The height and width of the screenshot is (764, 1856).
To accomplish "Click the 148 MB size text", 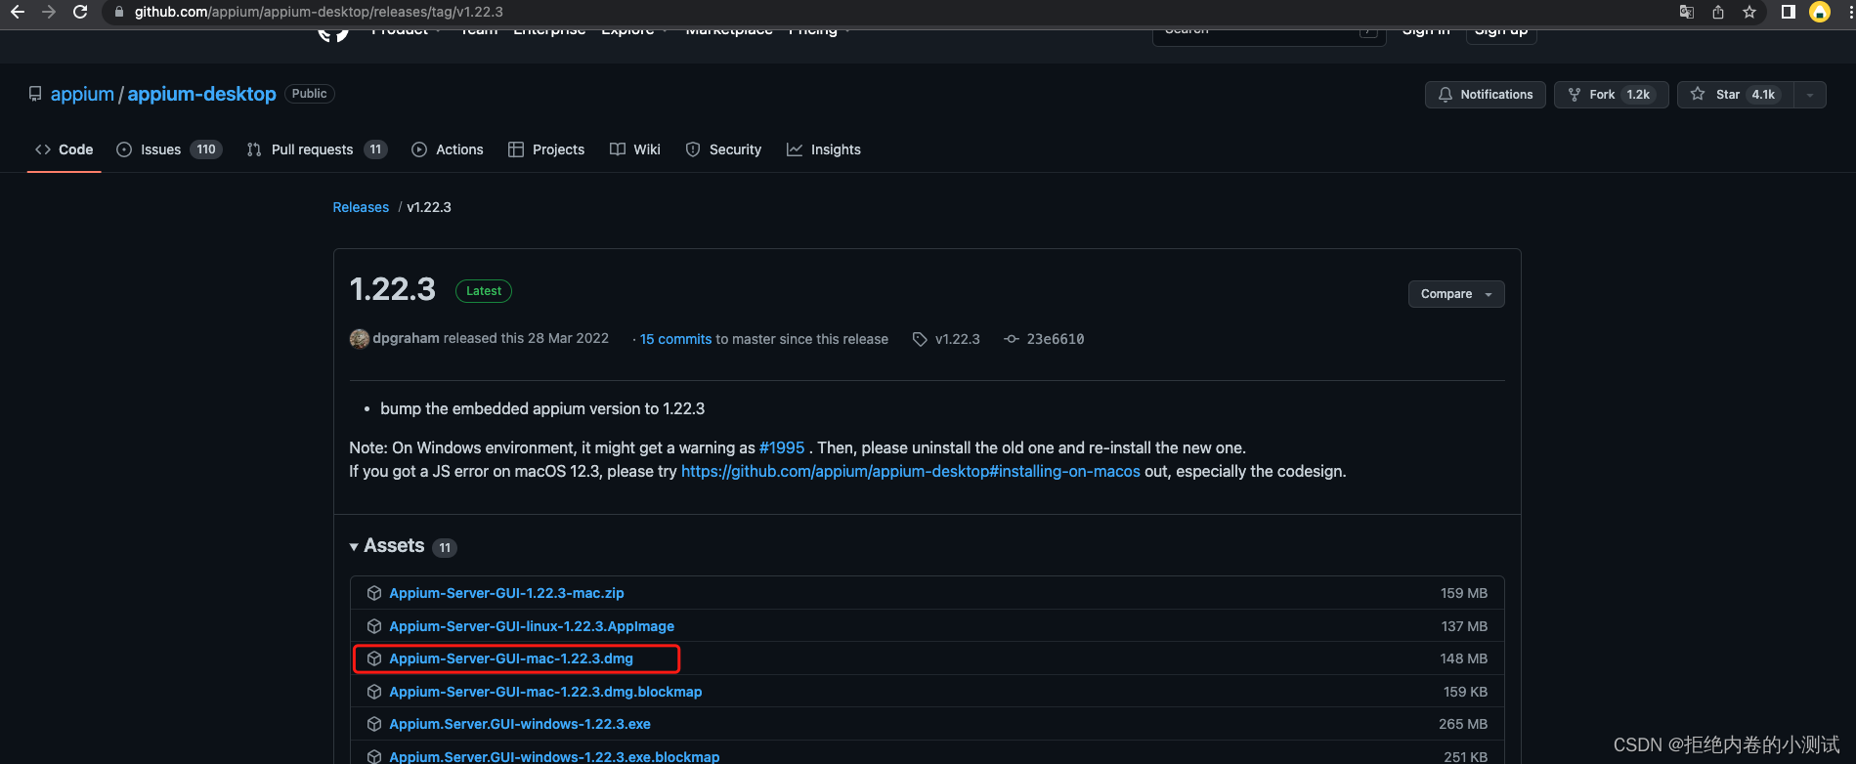I will point(1464,658).
